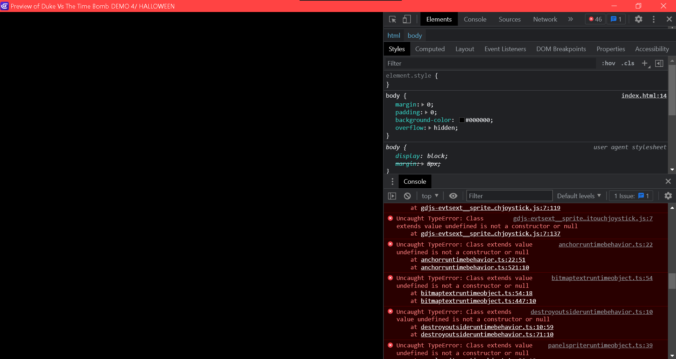Toggle the device toolbar icon
Image resolution: width=676 pixels, height=359 pixels.
click(407, 19)
